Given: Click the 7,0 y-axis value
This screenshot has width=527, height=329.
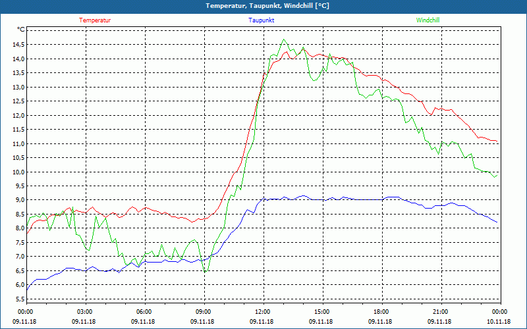Looking at the screenshot, I should [20, 257].
